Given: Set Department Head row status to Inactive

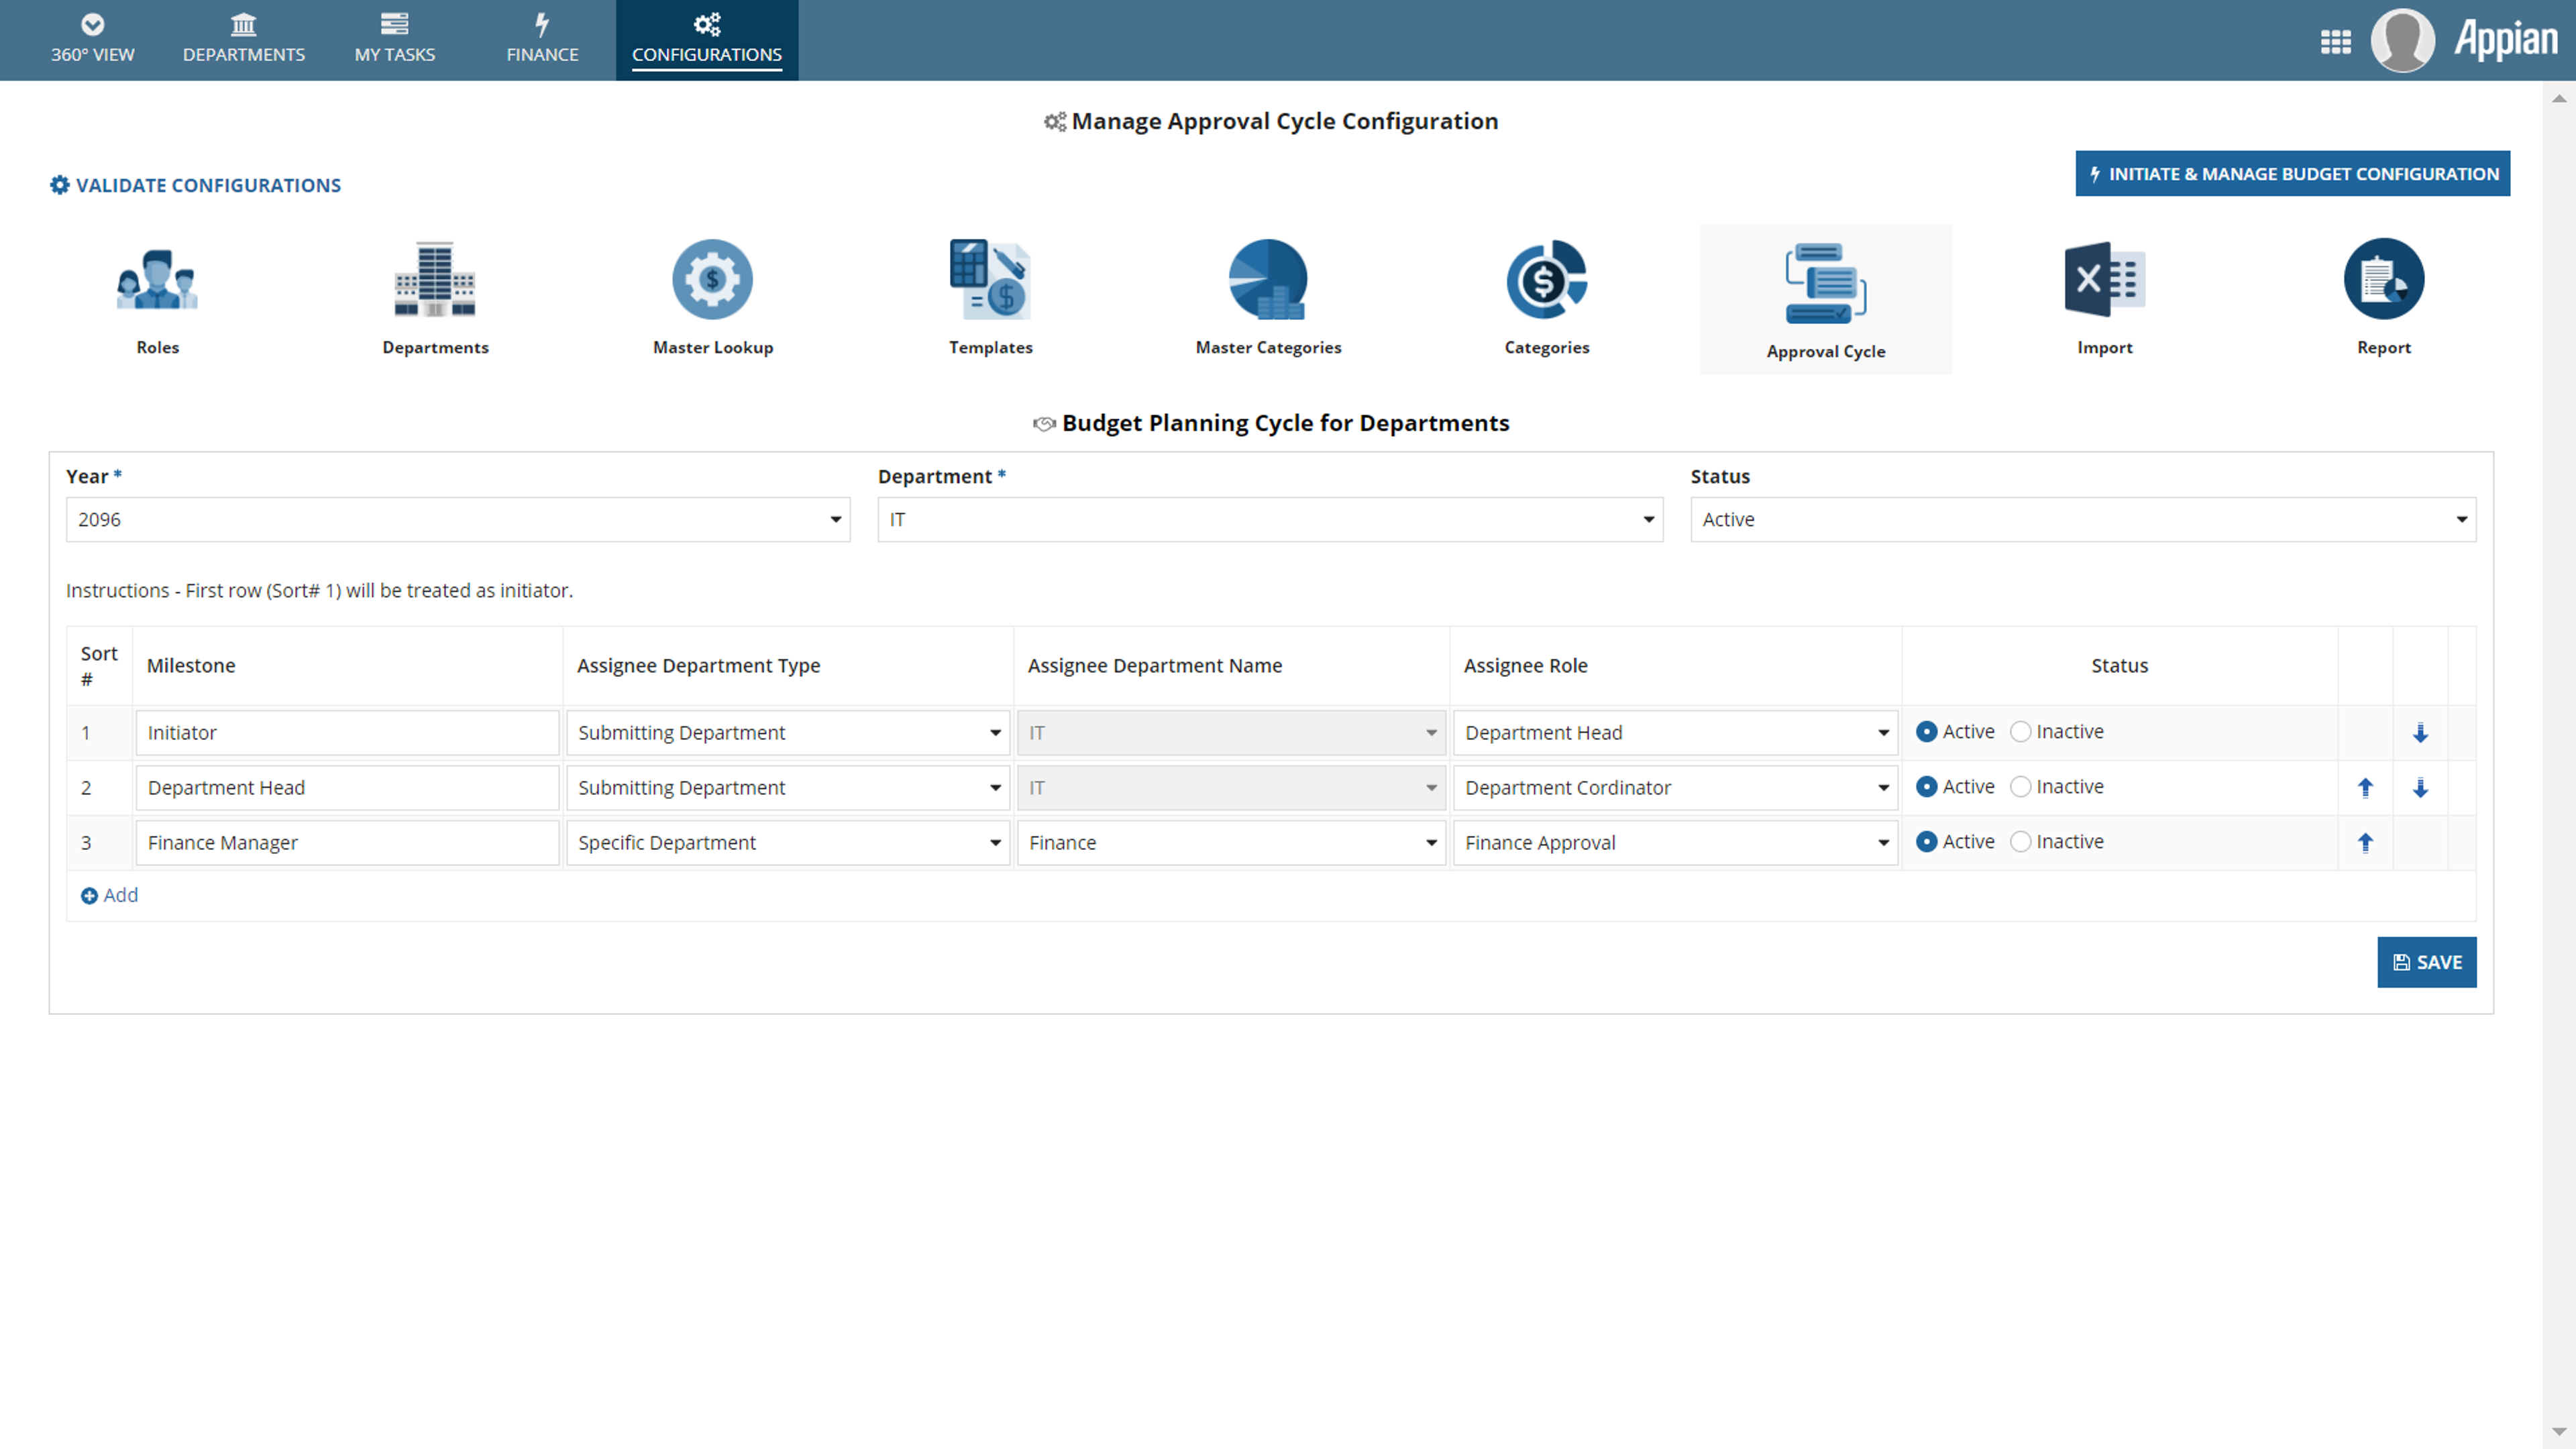Looking at the screenshot, I should (x=2020, y=787).
